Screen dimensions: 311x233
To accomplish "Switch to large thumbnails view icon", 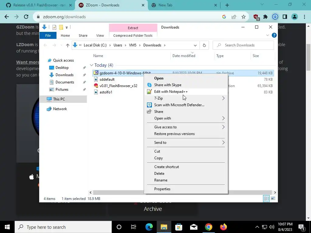I will pyautogui.click(x=273, y=198).
